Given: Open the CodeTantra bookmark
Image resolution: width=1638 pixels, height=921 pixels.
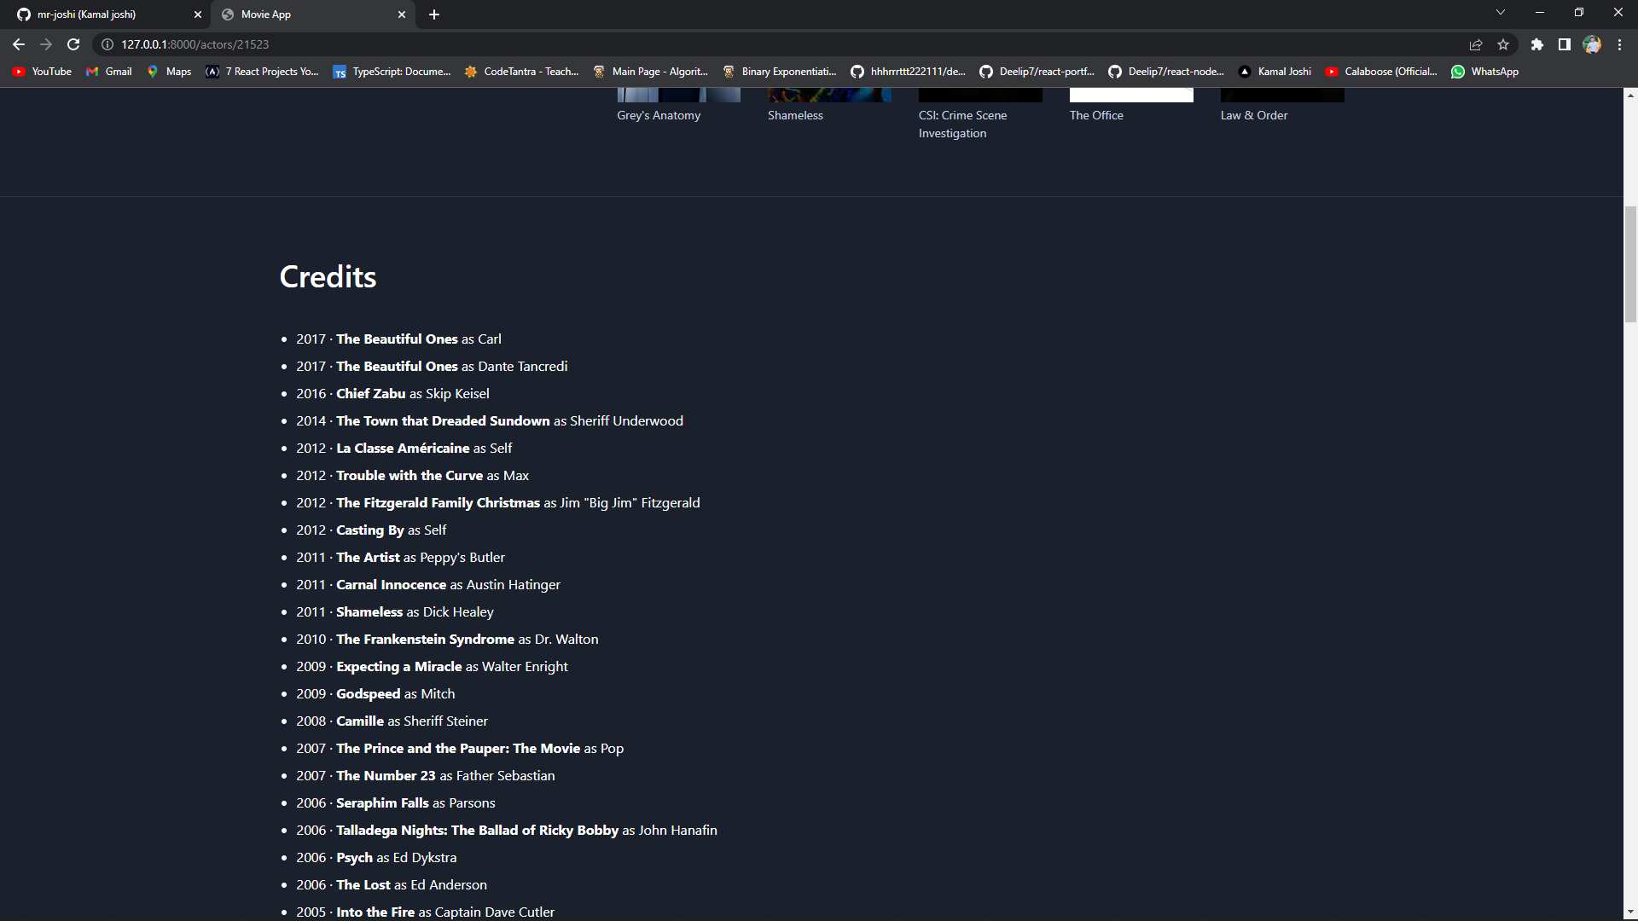Looking at the screenshot, I should pyautogui.click(x=521, y=72).
